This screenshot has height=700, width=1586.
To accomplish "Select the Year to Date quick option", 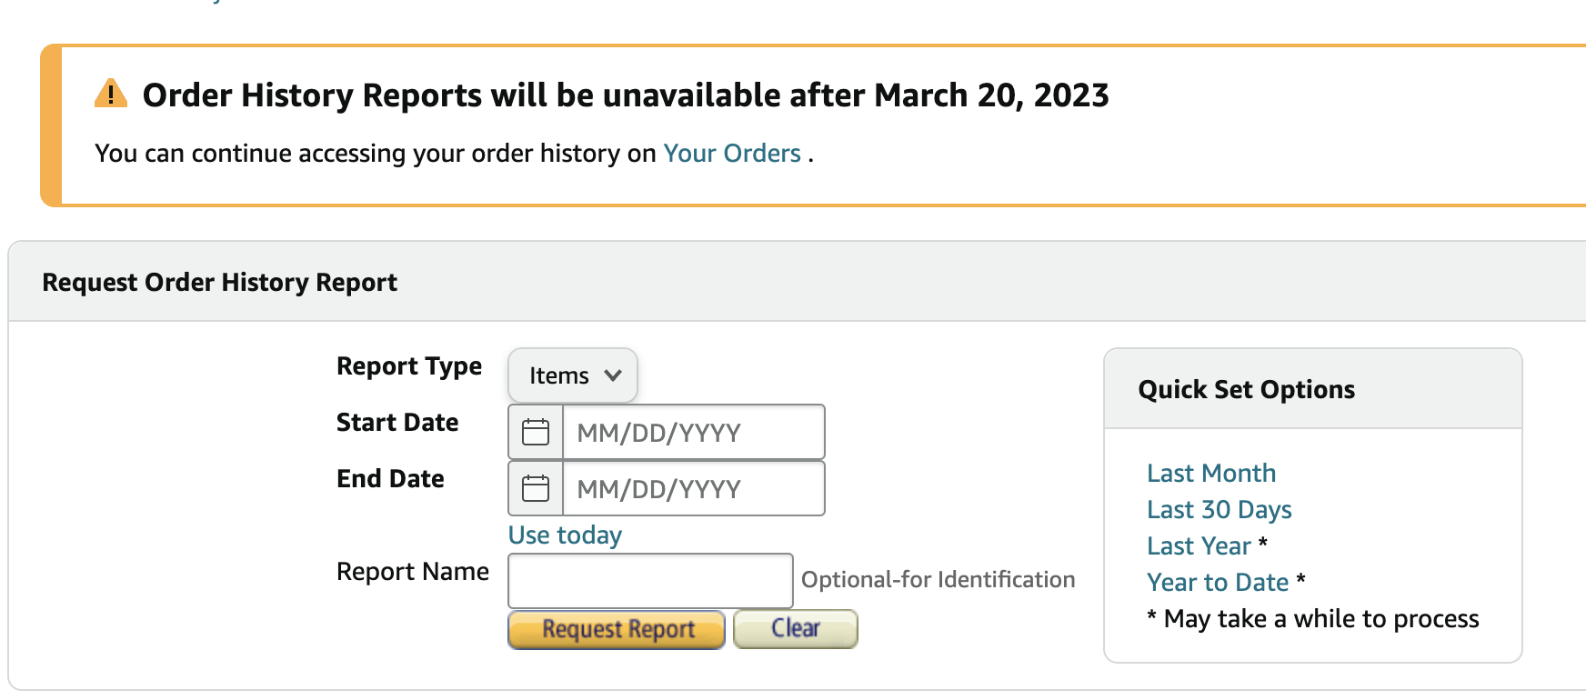I will 1218,582.
